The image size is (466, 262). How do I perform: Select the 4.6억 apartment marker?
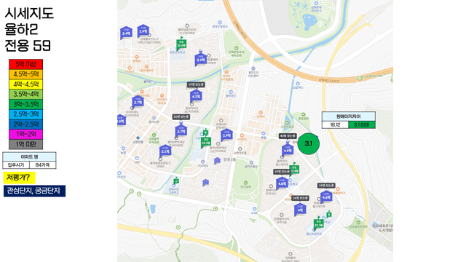tap(326, 196)
